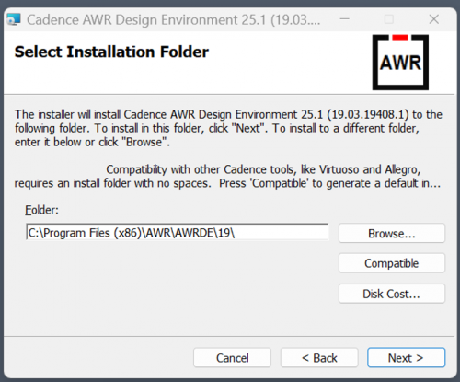Screen dimensions: 460x382
Task: Open the Disk Cost... dialog
Action: coord(392,294)
